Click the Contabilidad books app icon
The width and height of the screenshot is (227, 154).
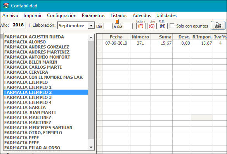tap(6, 6)
